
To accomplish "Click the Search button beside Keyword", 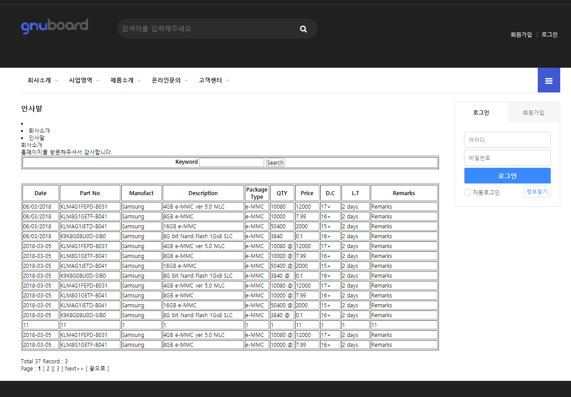I will tap(275, 162).
